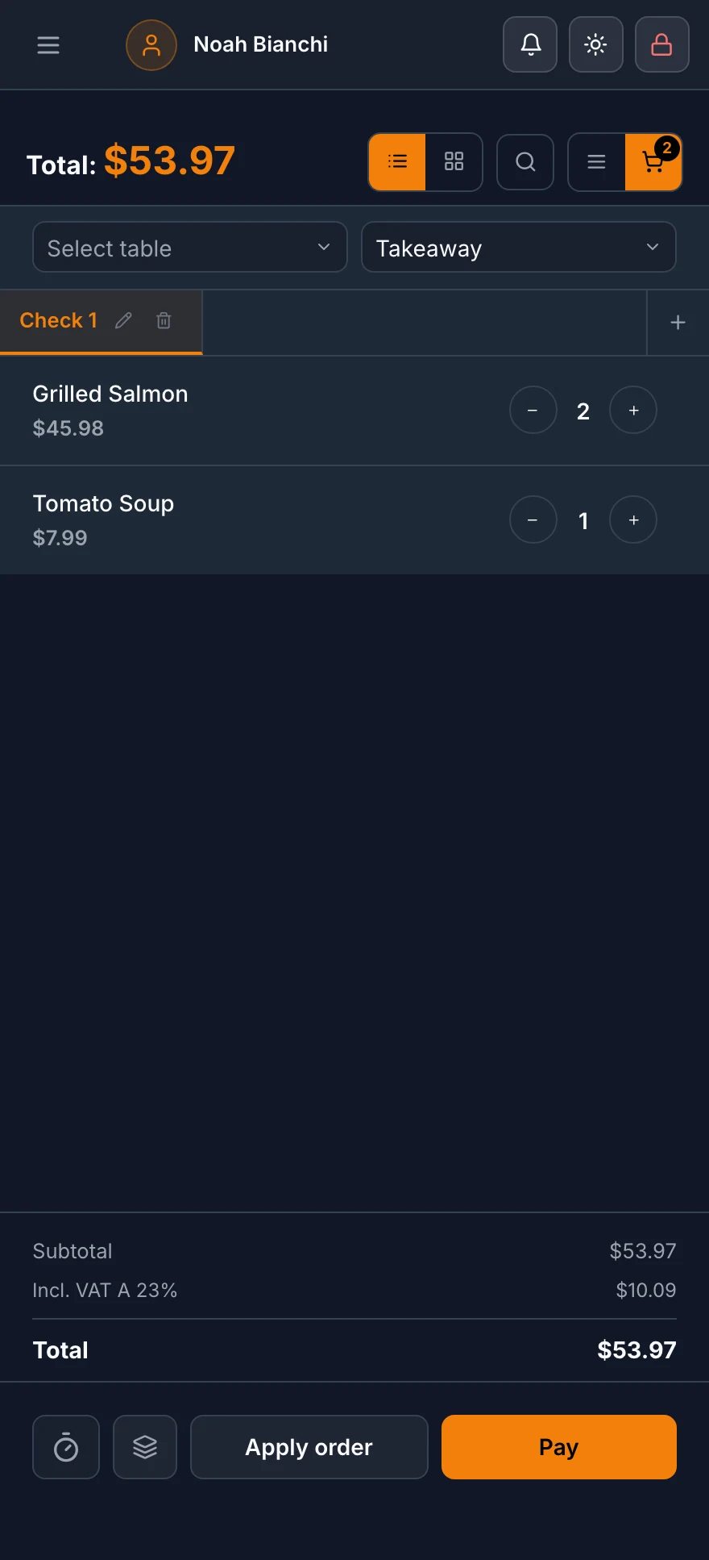Switch to list view layout
The height and width of the screenshot is (1560, 709).
pyautogui.click(x=397, y=162)
